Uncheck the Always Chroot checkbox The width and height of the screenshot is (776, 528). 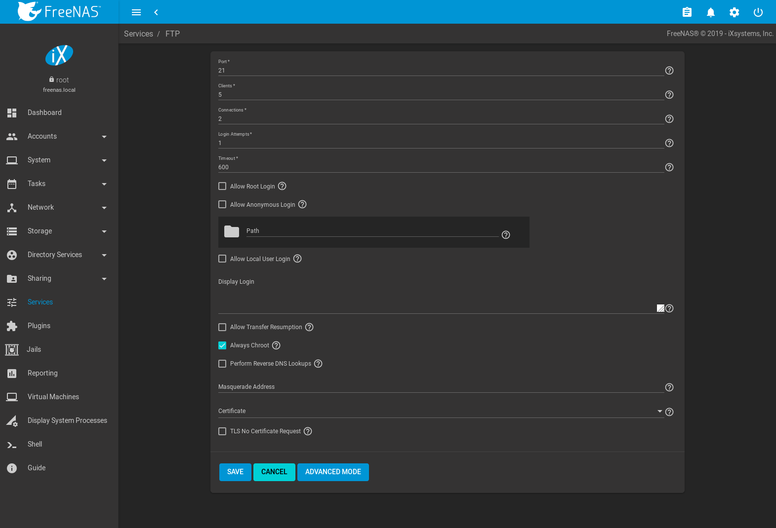(222, 345)
